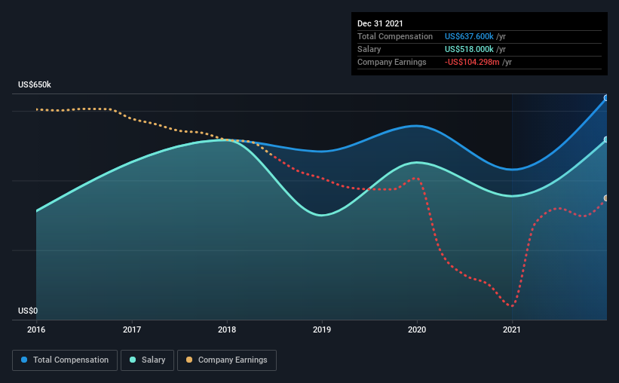This screenshot has width=619, height=383.
Task: Click the 2018 x-axis label
Action: [227, 329]
